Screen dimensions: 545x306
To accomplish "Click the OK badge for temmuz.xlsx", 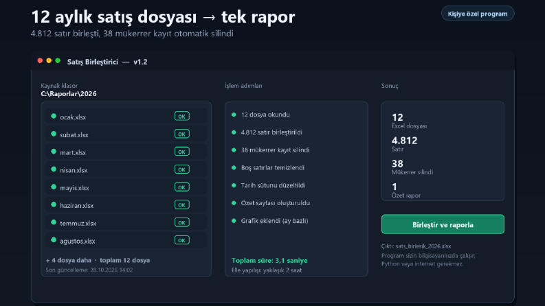I will pos(182,222).
